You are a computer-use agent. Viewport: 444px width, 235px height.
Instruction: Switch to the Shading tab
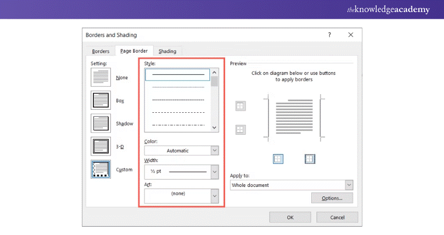pyautogui.click(x=168, y=51)
